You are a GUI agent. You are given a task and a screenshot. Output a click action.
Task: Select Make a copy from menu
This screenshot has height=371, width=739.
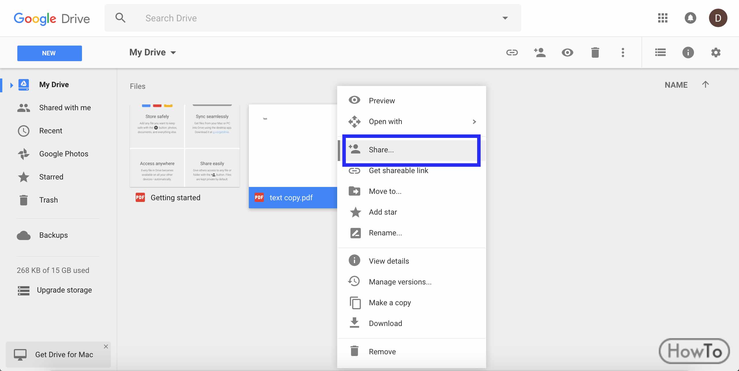[x=390, y=302]
